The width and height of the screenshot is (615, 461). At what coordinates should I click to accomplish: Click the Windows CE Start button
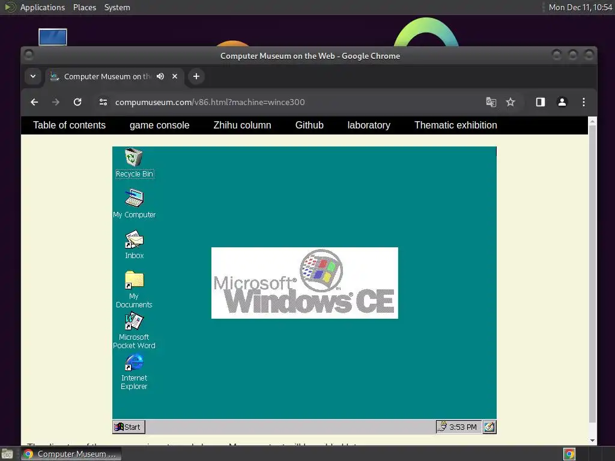tap(129, 427)
